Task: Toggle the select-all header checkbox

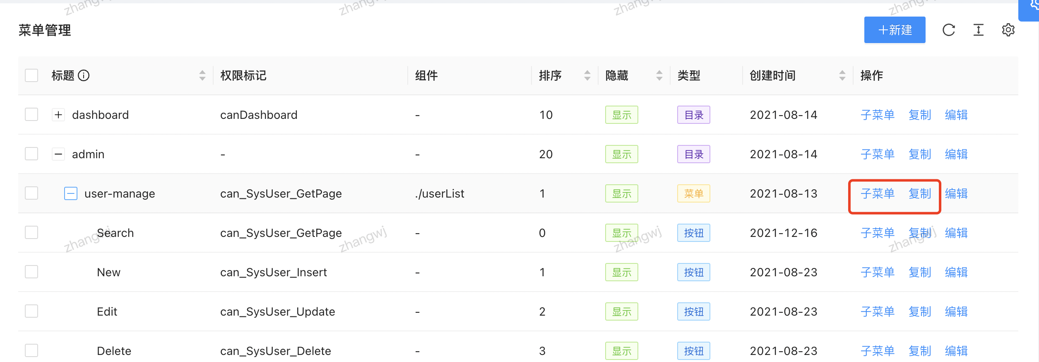Action: (31, 75)
